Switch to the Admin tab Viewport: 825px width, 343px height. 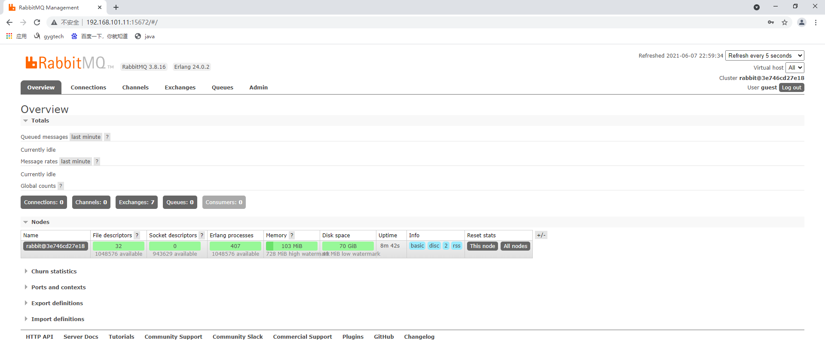point(259,87)
